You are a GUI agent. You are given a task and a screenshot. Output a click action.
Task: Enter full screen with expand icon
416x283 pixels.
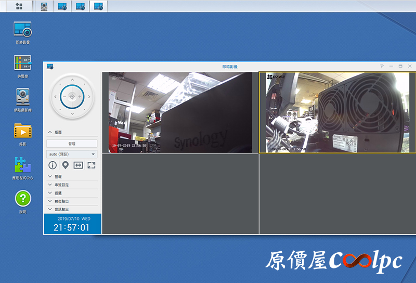pyautogui.click(x=92, y=165)
